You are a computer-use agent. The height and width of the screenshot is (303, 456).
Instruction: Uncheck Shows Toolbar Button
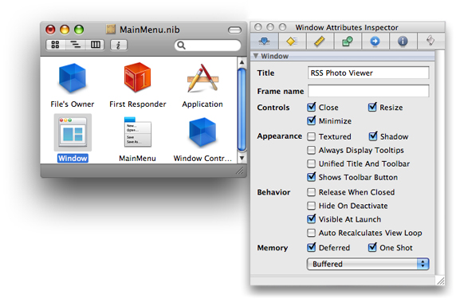click(x=311, y=177)
